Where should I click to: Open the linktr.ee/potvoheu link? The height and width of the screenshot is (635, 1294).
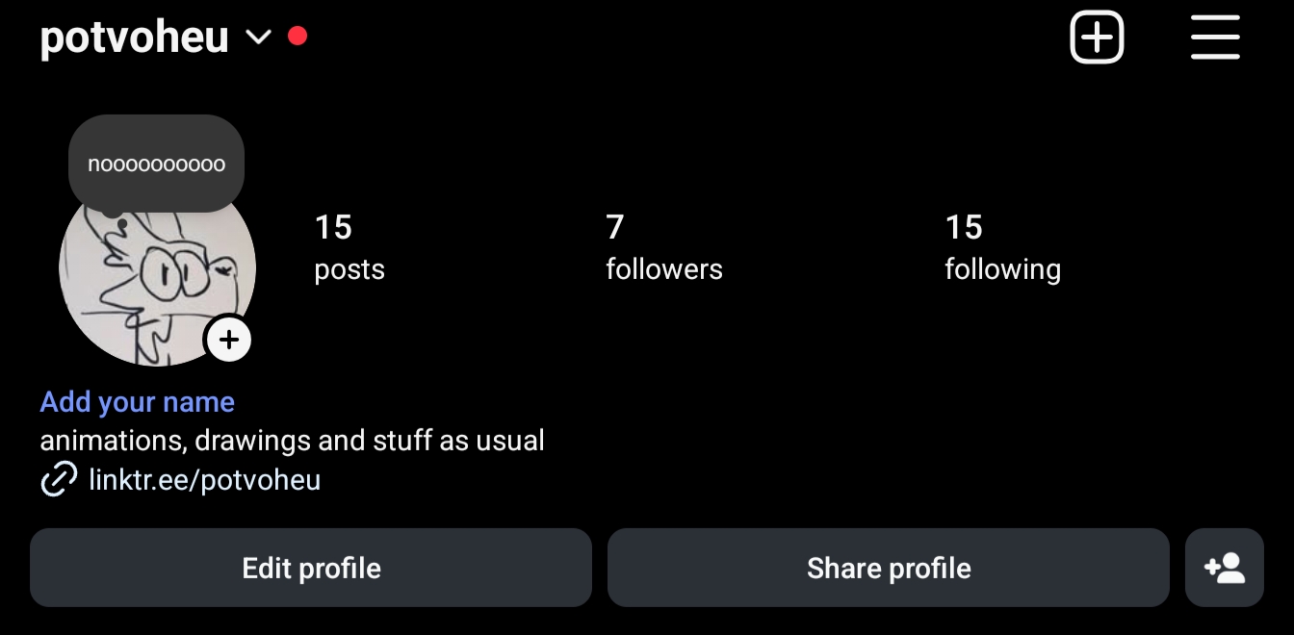pyautogui.click(x=204, y=479)
